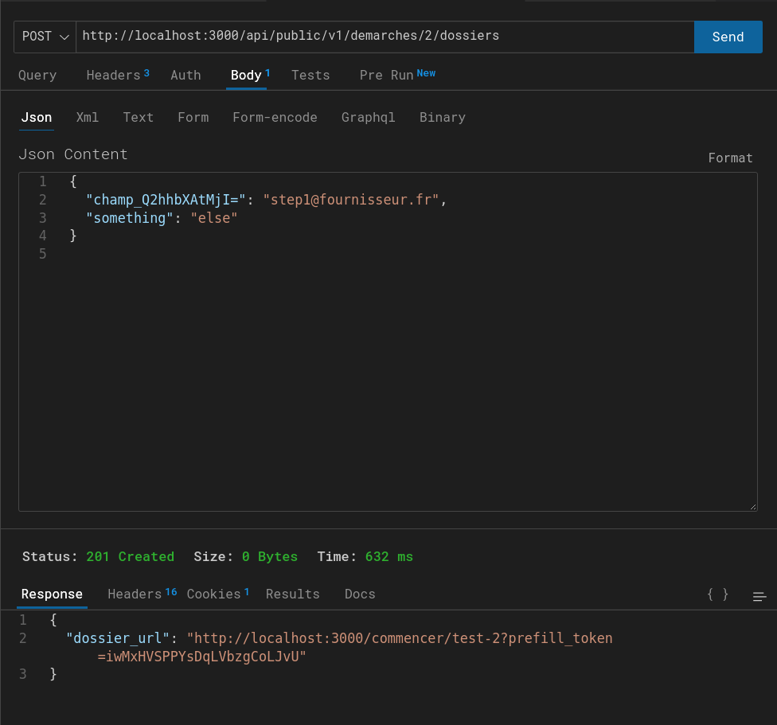Open the Cookies tab
Image resolution: width=777 pixels, height=725 pixels.
click(217, 594)
